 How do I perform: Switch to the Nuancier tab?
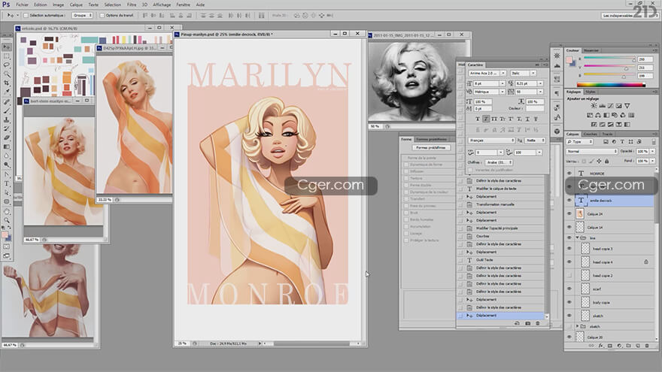pos(591,50)
